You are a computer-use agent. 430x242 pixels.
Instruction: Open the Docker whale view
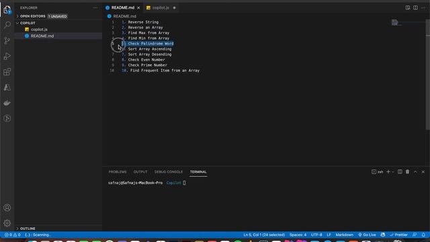point(7,103)
